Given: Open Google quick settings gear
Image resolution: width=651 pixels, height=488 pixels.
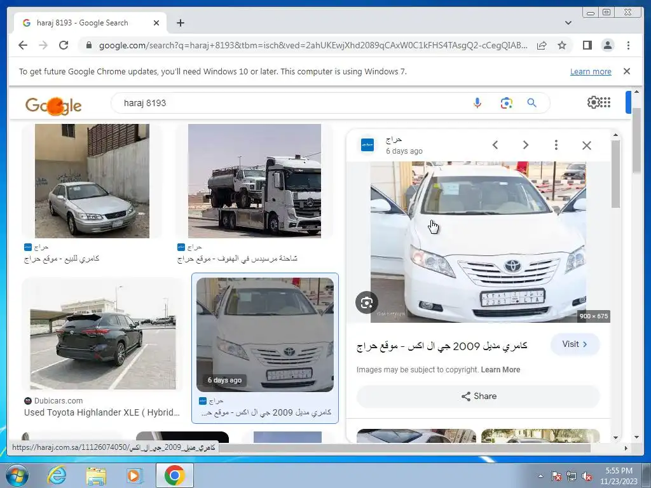Looking at the screenshot, I should click(x=593, y=102).
